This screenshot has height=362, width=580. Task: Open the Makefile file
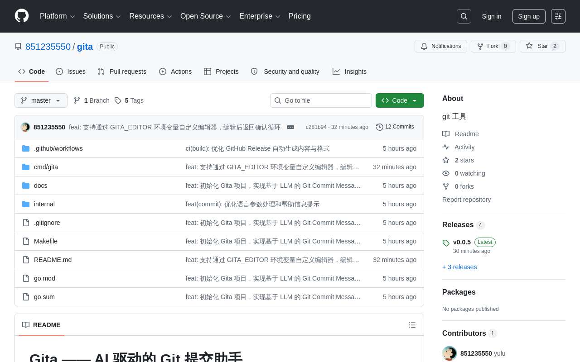point(46,241)
